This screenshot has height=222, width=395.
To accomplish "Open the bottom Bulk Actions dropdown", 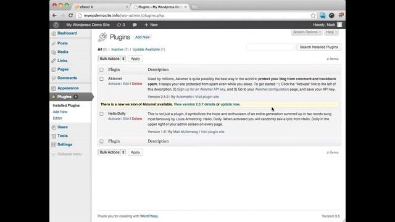I will click(x=112, y=152).
